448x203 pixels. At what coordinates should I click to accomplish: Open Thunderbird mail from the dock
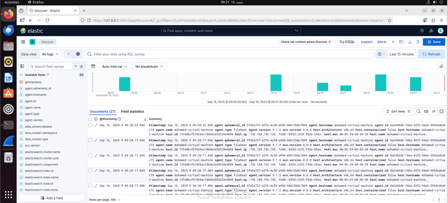tap(8, 30)
